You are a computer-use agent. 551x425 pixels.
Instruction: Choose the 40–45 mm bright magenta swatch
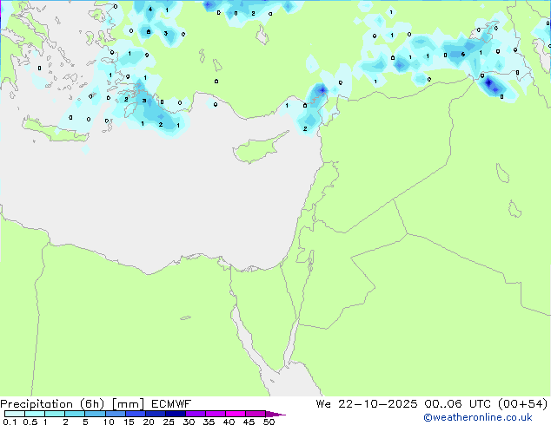[x=236, y=414]
